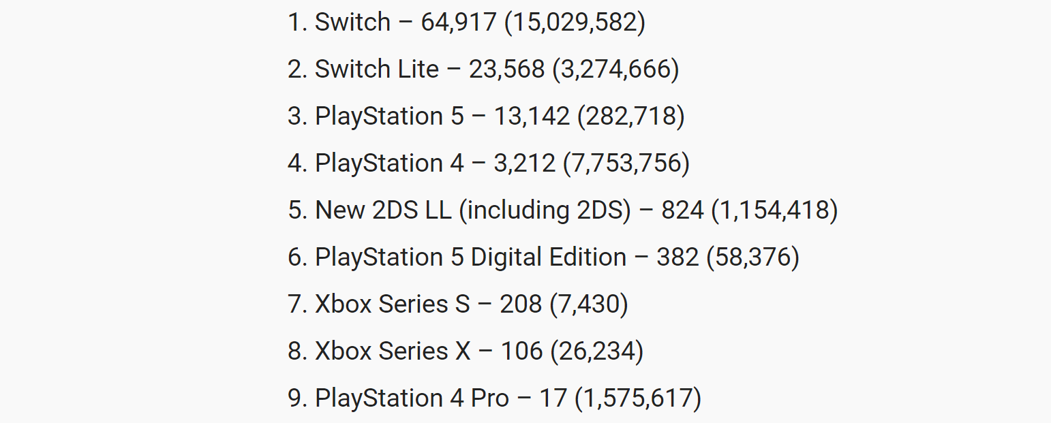Screen dimensions: 1051x423
Task: Select the Switch Lite total 3,274,666
Action: coord(615,69)
